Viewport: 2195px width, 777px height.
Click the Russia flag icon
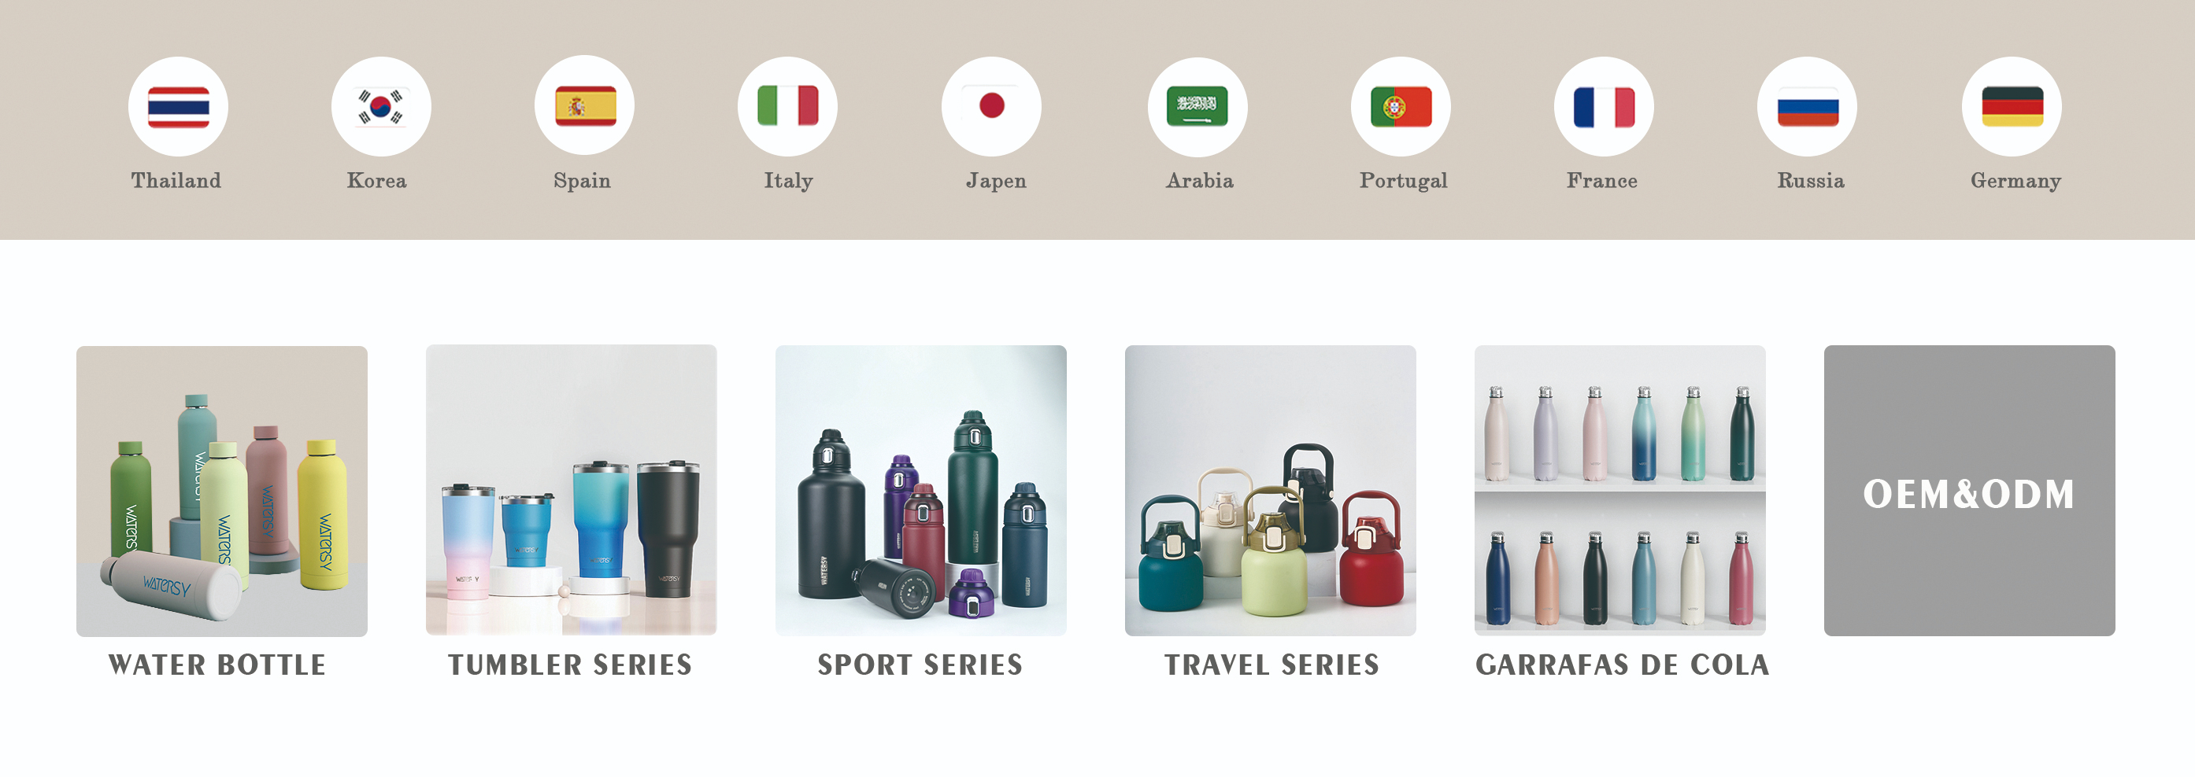1808,106
